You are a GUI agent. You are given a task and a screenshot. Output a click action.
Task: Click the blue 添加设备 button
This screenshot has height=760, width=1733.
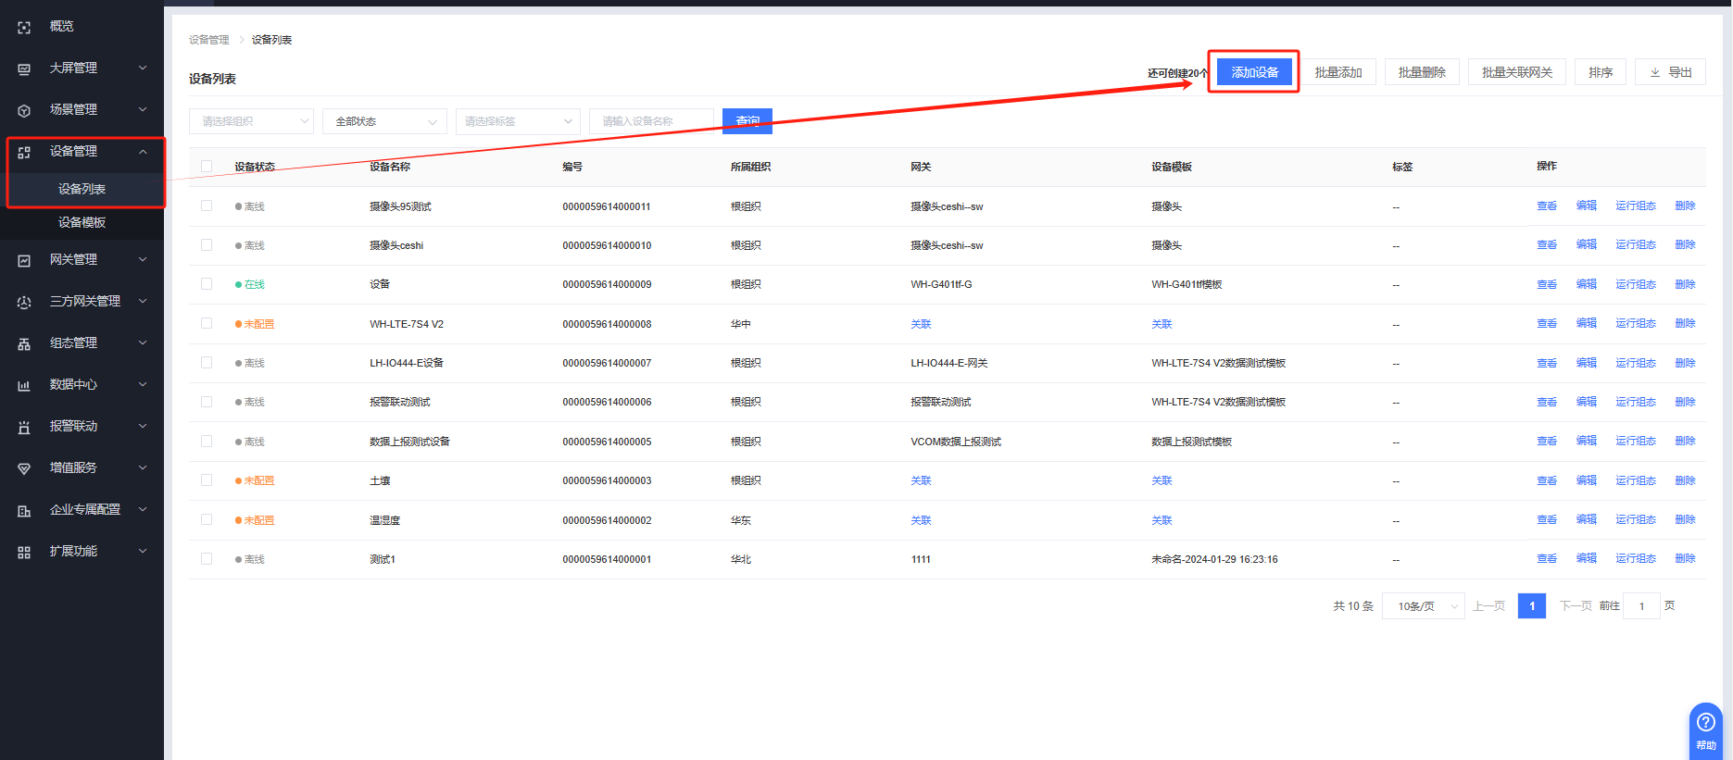point(1254,72)
